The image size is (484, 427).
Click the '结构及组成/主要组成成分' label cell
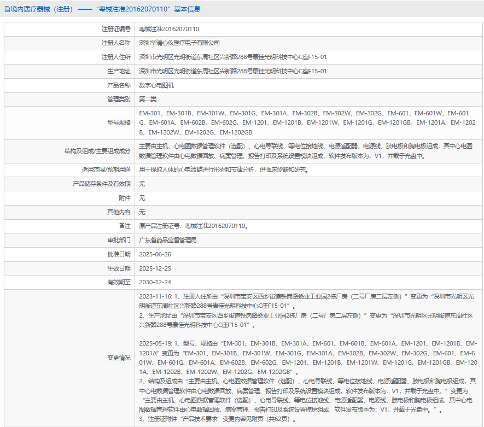69,151
